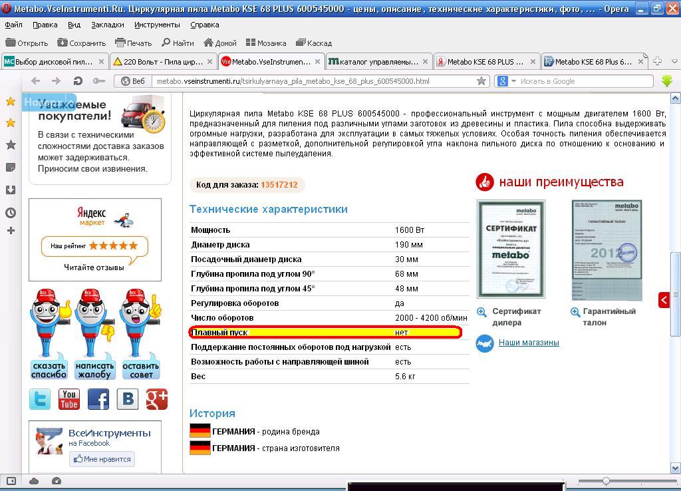Add sidebar panel with plus icon
The image size is (681, 491).
(x=11, y=231)
